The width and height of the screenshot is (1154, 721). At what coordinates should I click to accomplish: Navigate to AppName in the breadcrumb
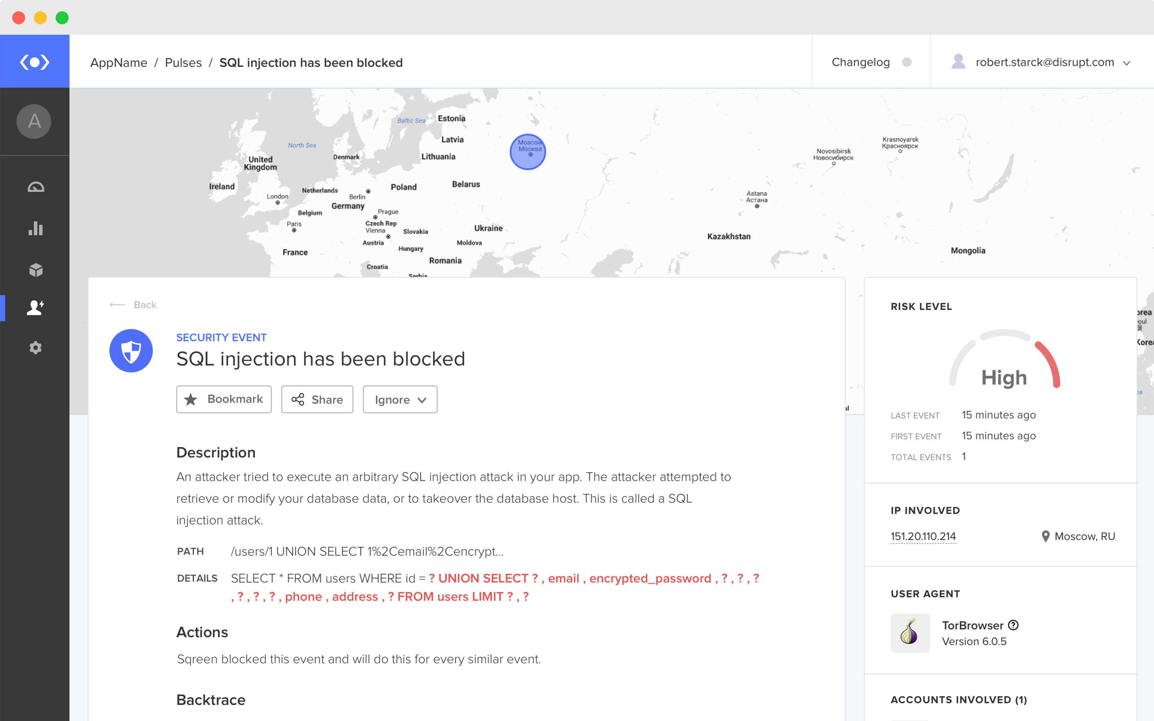(x=119, y=63)
